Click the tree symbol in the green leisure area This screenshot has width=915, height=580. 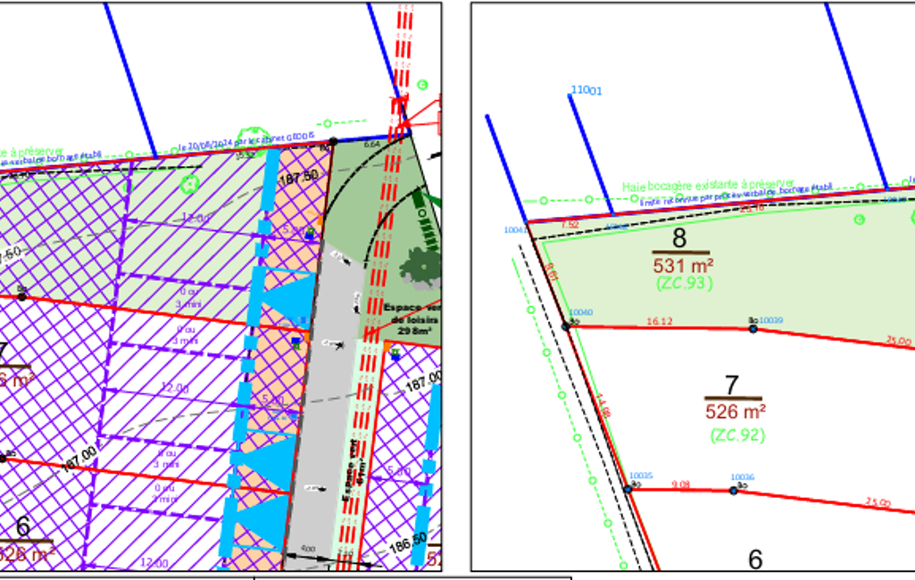click(418, 265)
